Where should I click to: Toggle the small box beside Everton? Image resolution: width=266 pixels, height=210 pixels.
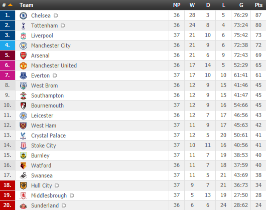pyautogui.click(x=55, y=75)
